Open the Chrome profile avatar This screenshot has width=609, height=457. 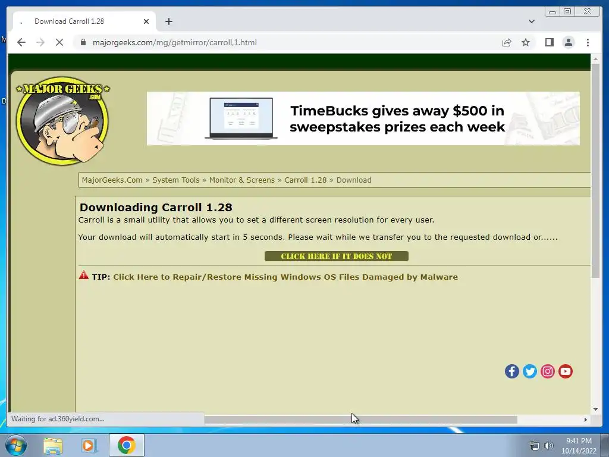coord(568,42)
